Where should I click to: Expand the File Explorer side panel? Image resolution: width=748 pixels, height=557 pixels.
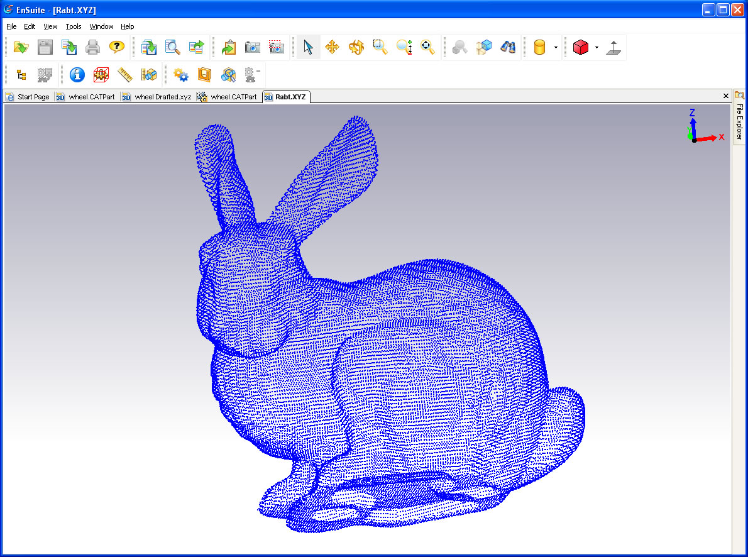(739, 116)
